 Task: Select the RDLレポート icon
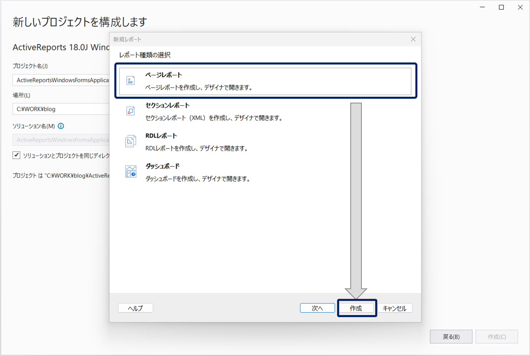131,141
